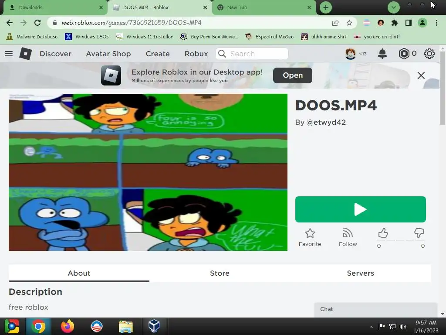Open the volume speaker tray icon
Screen dimensions: 446x335
tap(402, 327)
